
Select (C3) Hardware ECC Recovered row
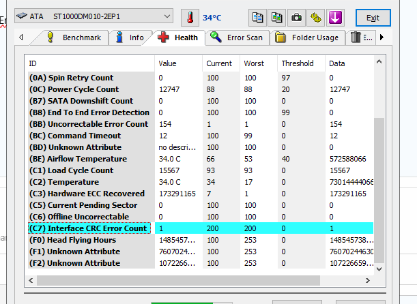click(201, 194)
